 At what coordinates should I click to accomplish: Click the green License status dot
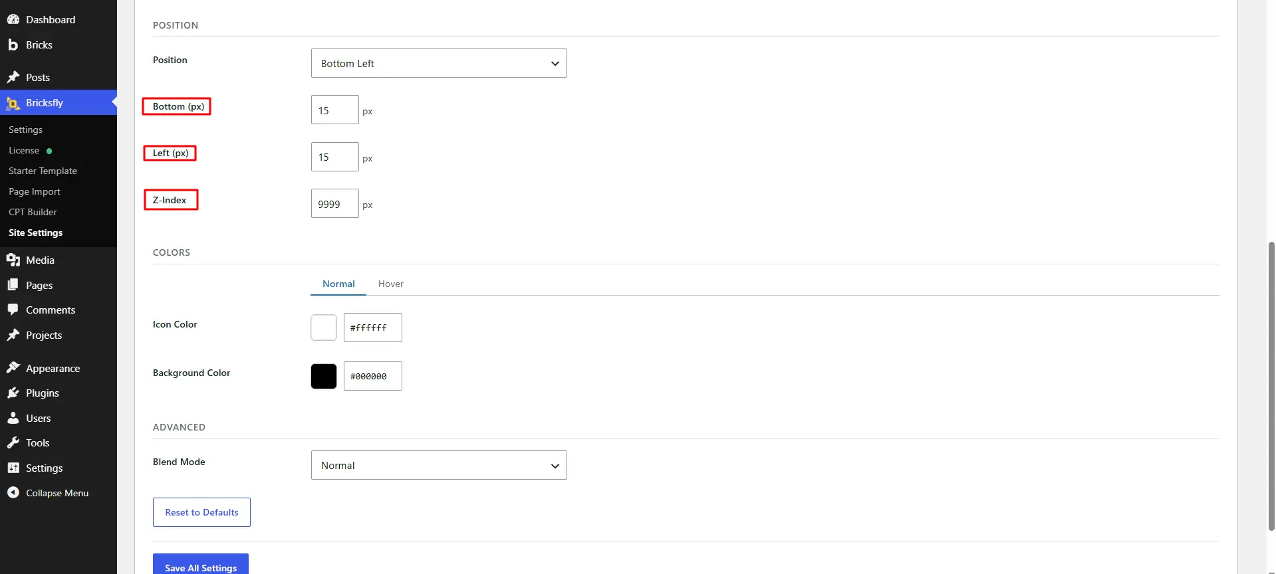click(49, 151)
